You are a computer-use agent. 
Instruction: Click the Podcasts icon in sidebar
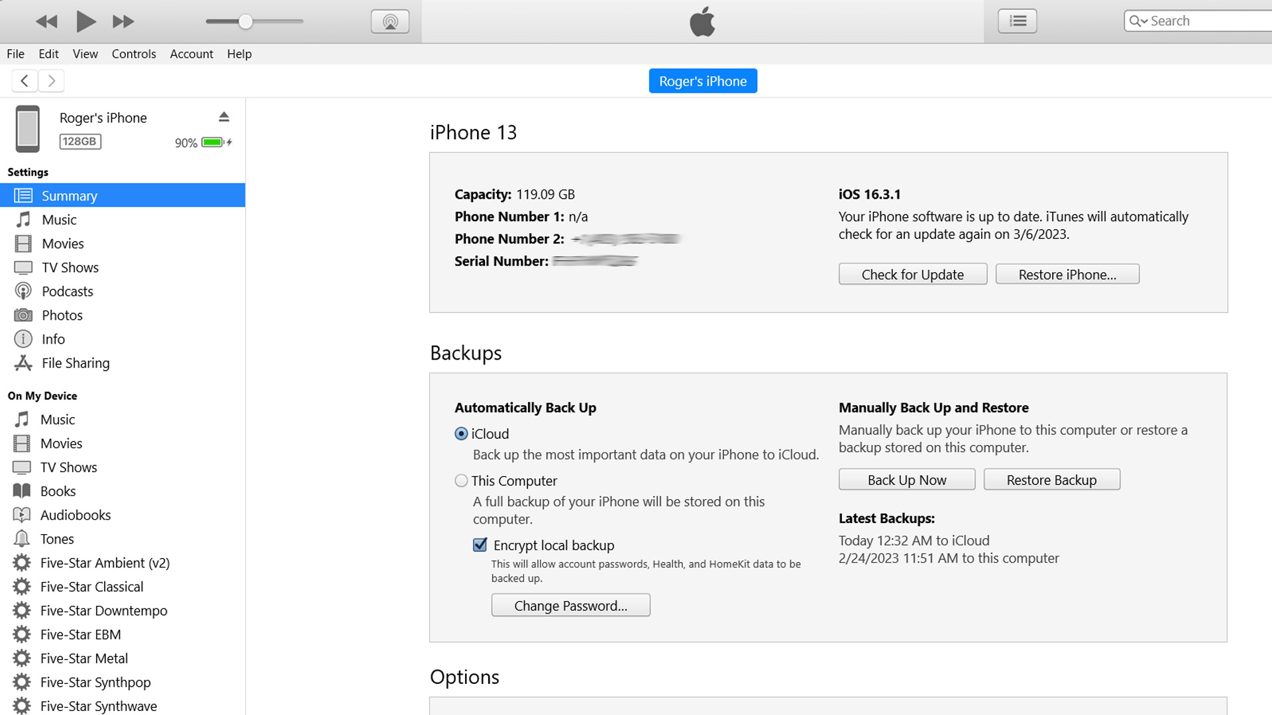click(x=24, y=291)
